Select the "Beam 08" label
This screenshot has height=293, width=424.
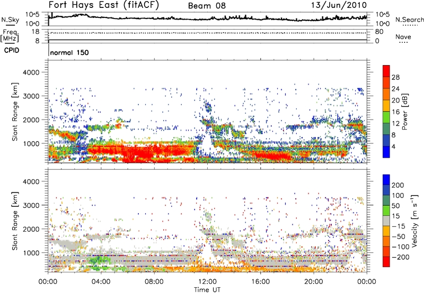click(x=207, y=6)
